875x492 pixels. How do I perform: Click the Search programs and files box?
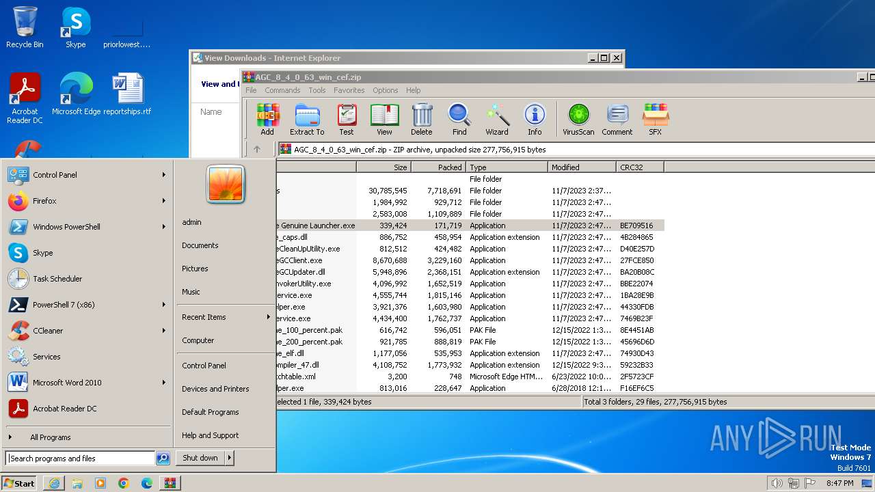pyautogui.click(x=80, y=459)
